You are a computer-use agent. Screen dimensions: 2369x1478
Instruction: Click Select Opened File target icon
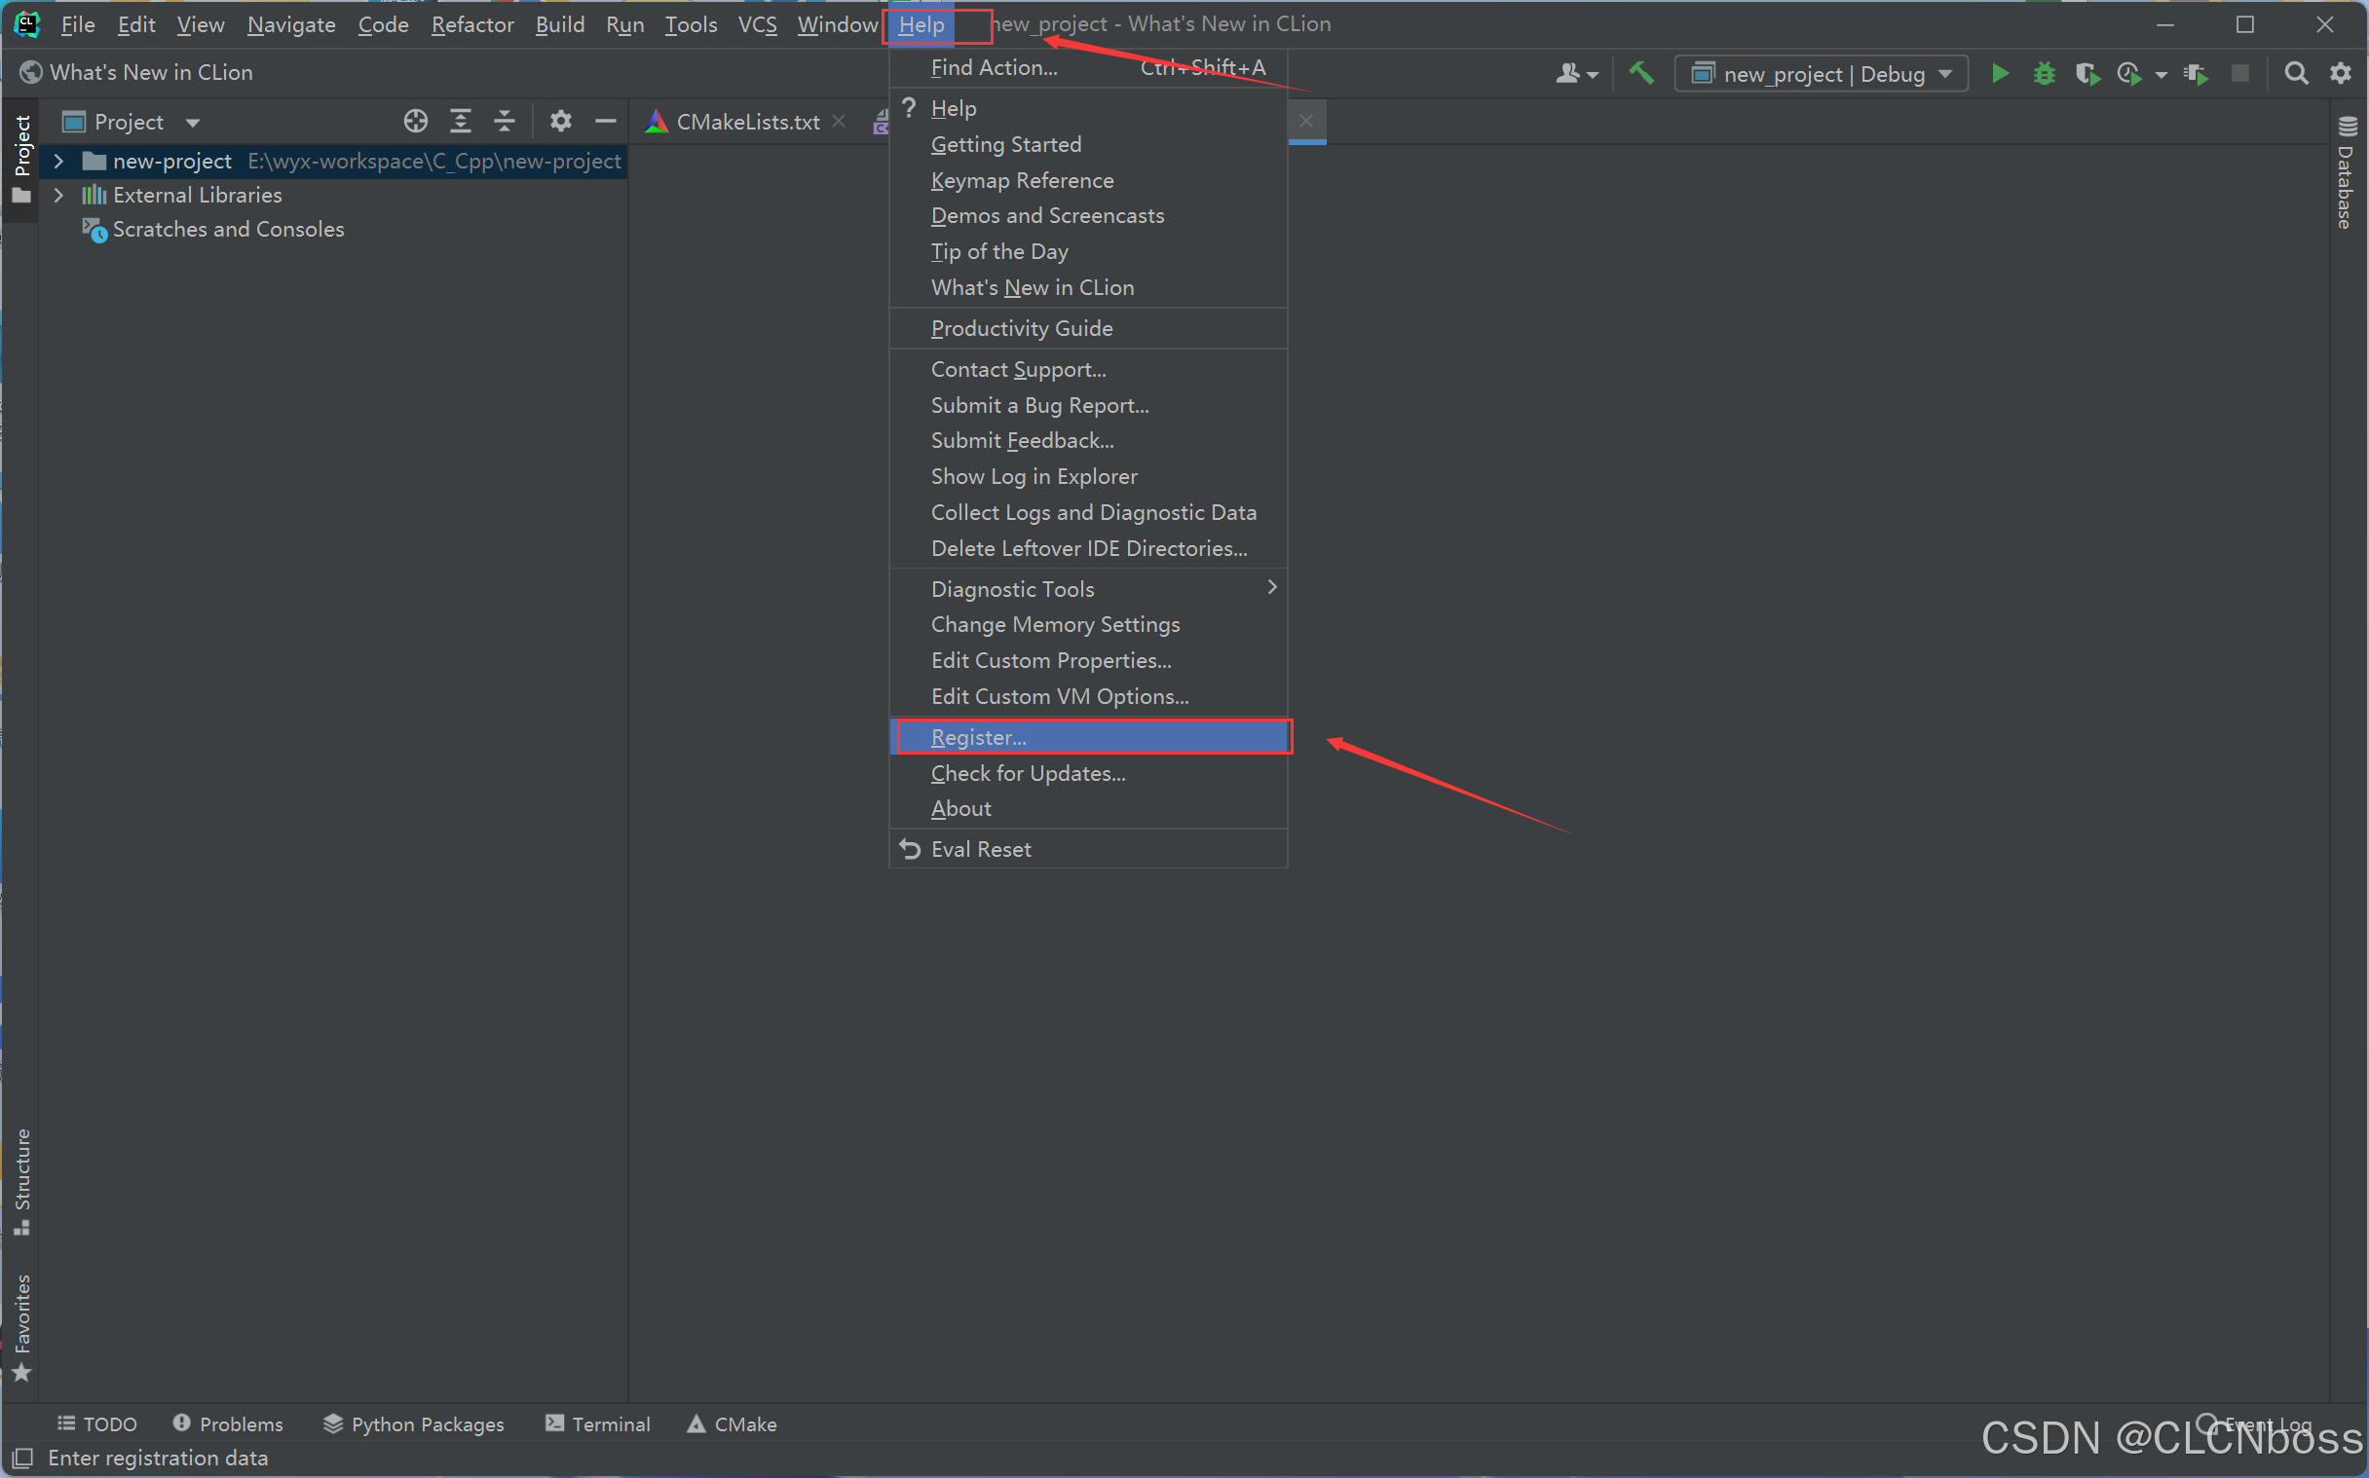tap(416, 121)
